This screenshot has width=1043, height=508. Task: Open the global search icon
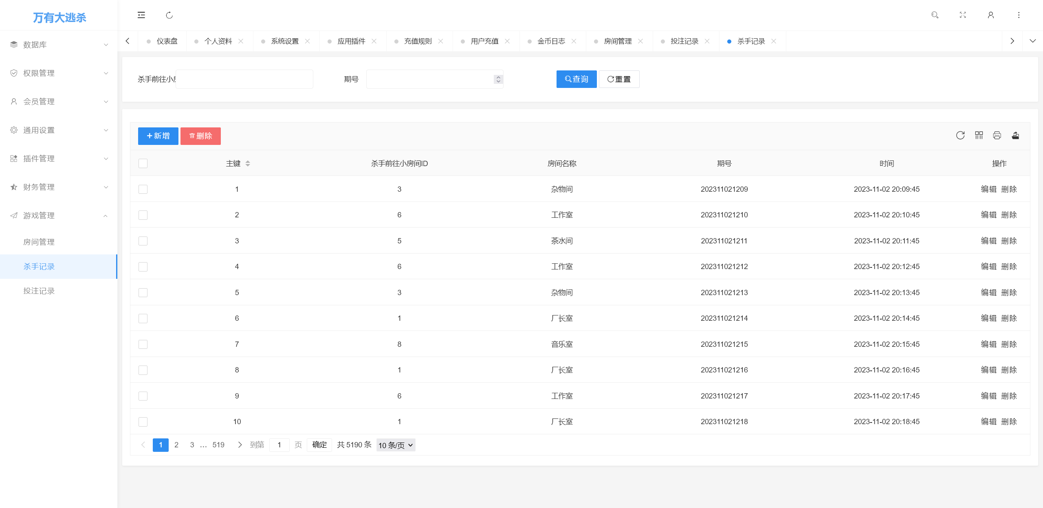[935, 15]
